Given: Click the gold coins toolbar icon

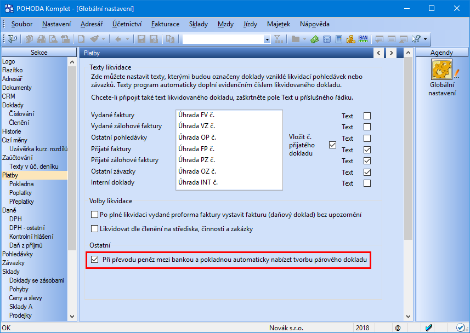Looking at the screenshot, I should (350, 39).
